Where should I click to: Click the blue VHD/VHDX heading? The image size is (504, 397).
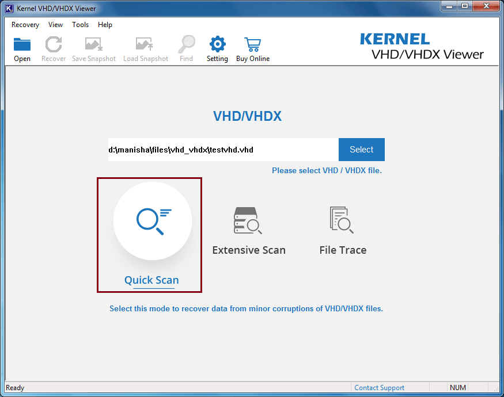pyautogui.click(x=248, y=116)
